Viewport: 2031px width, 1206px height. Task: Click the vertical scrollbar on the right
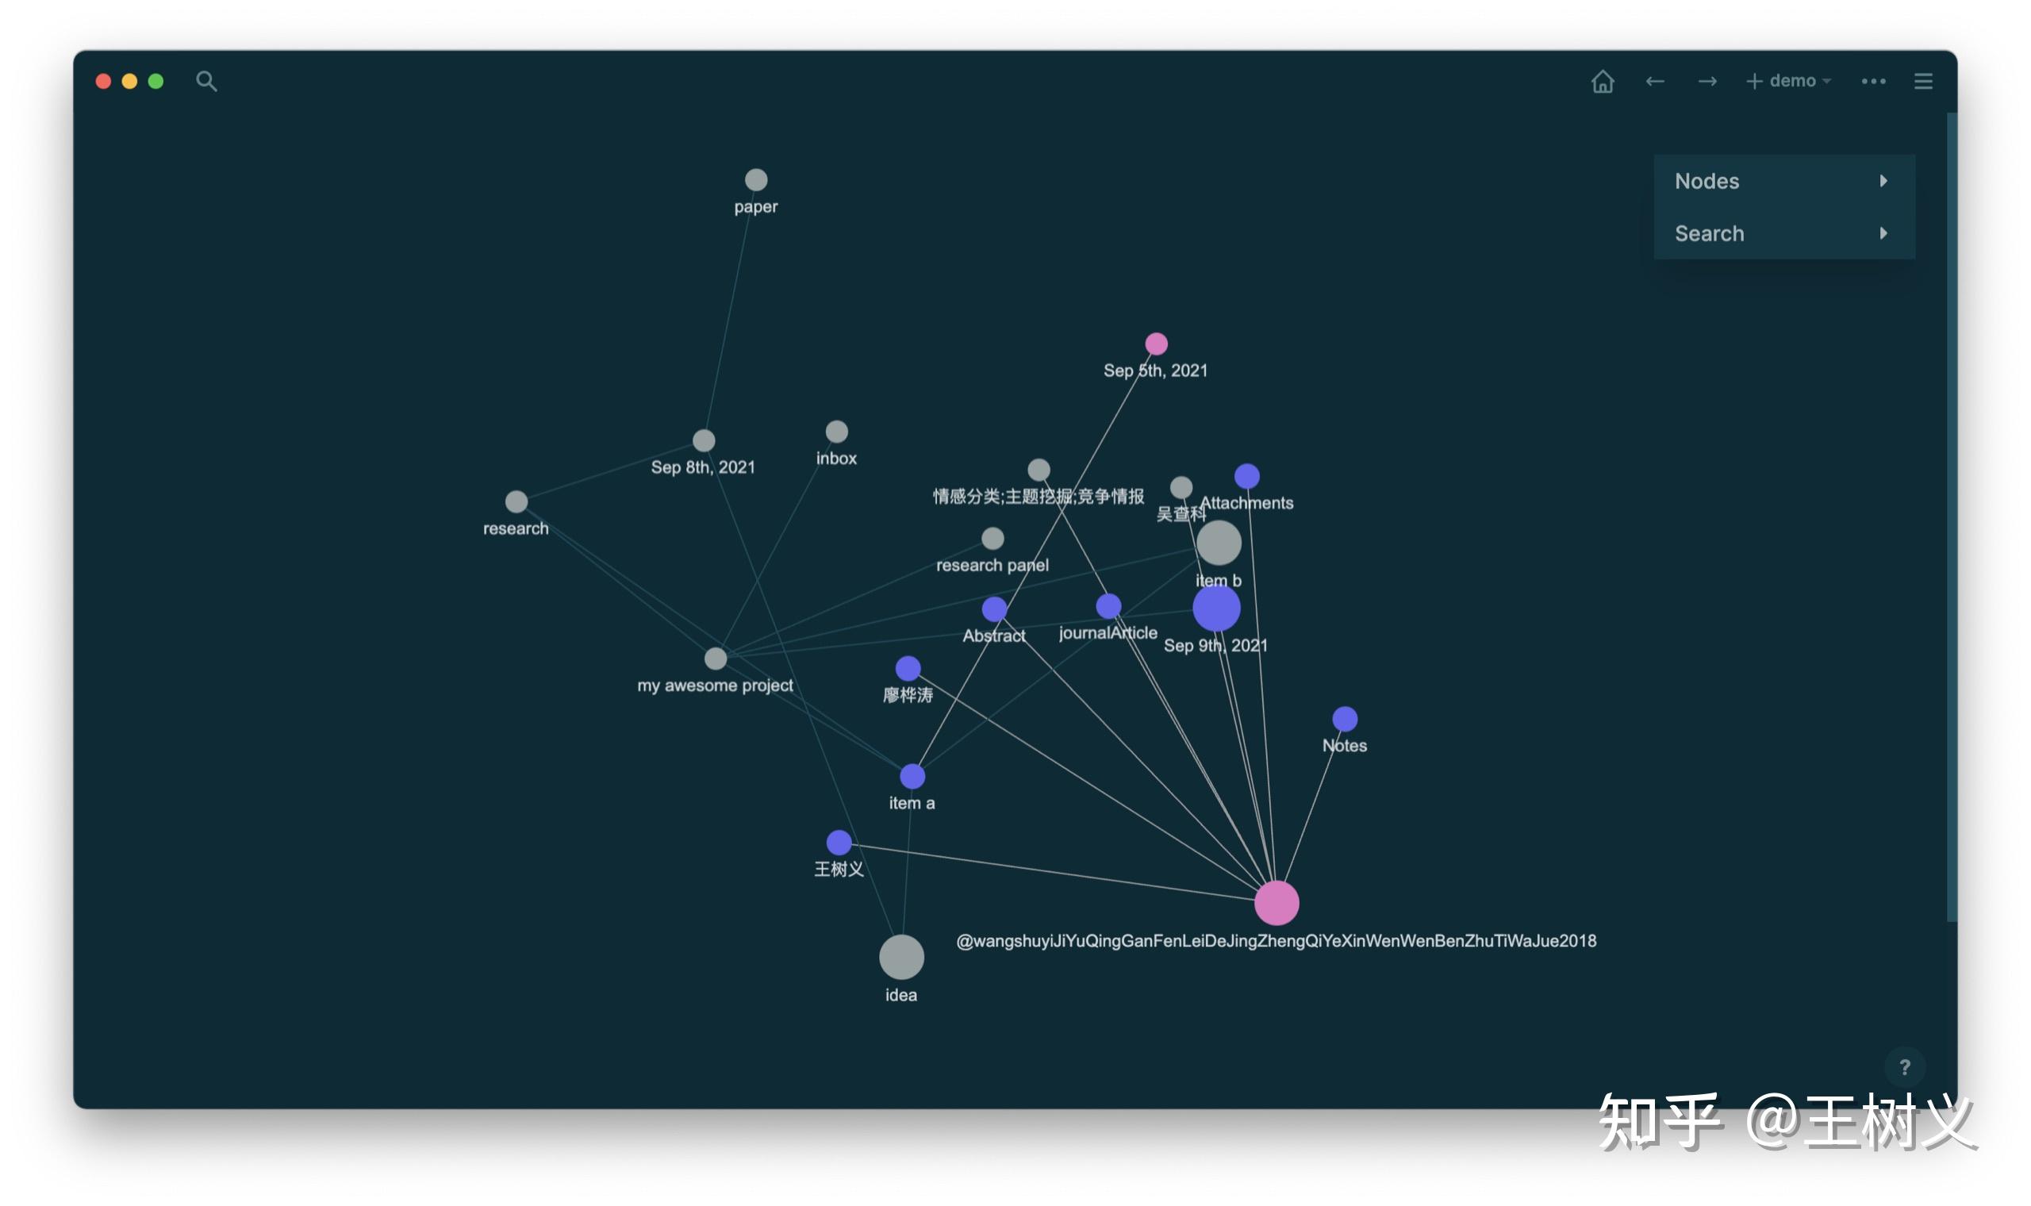click(x=1951, y=517)
